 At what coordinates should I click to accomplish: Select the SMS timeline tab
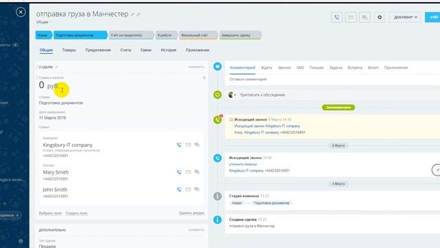coord(300,68)
